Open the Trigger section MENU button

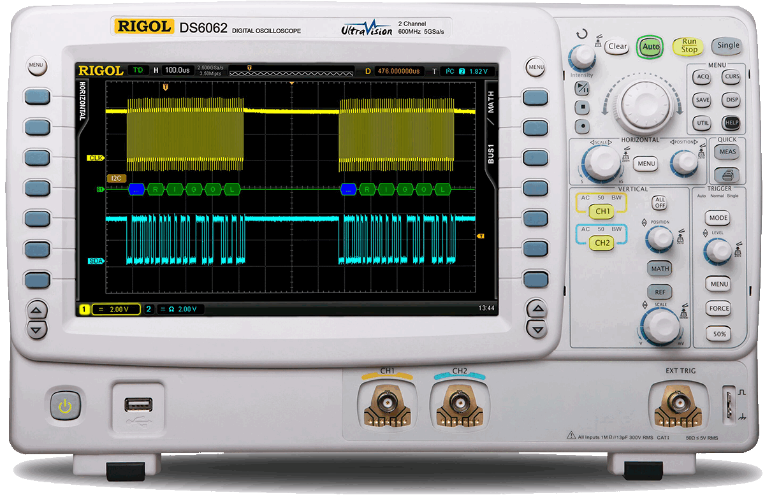point(718,283)
